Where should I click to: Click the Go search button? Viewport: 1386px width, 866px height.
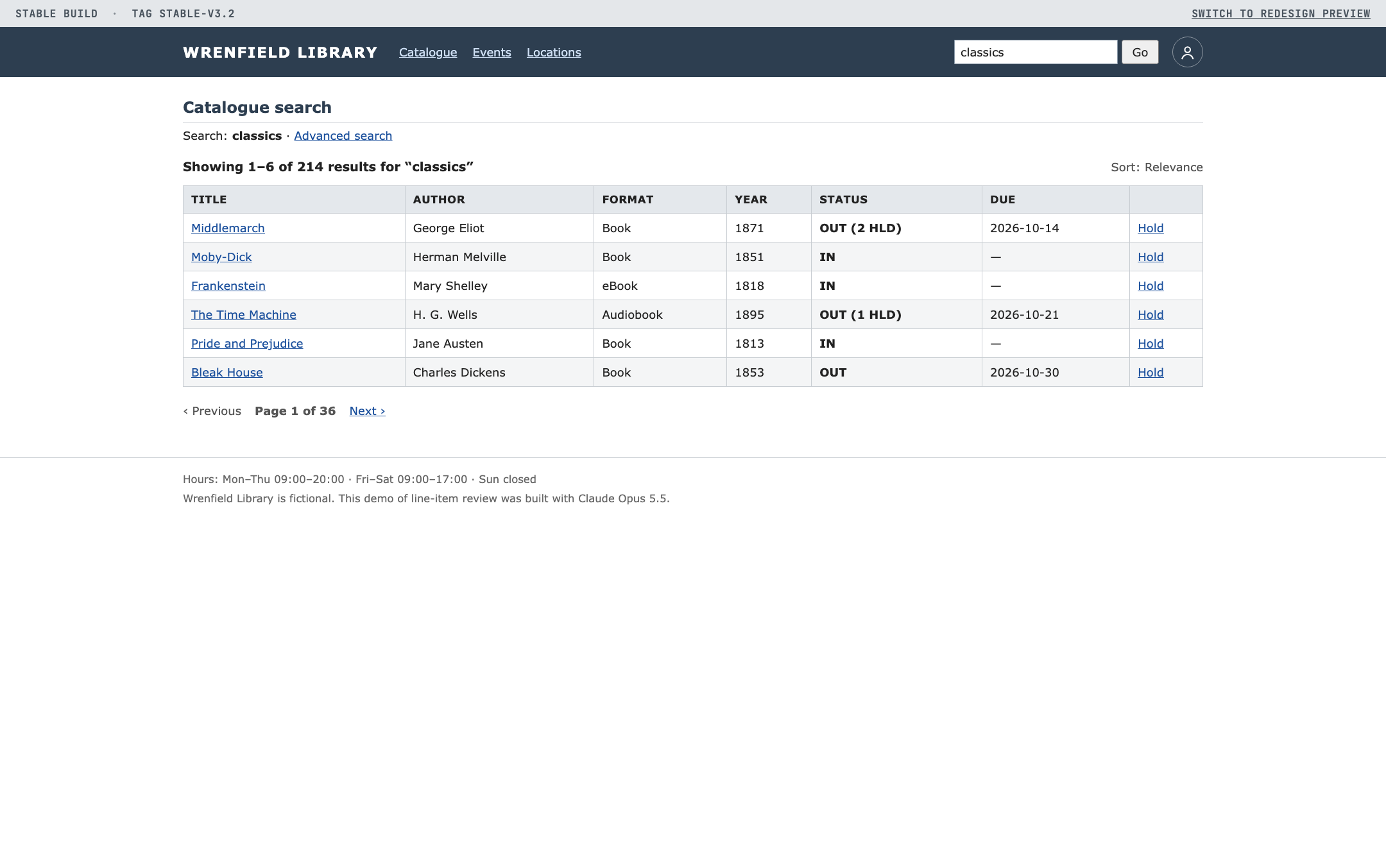point(1140,52)
